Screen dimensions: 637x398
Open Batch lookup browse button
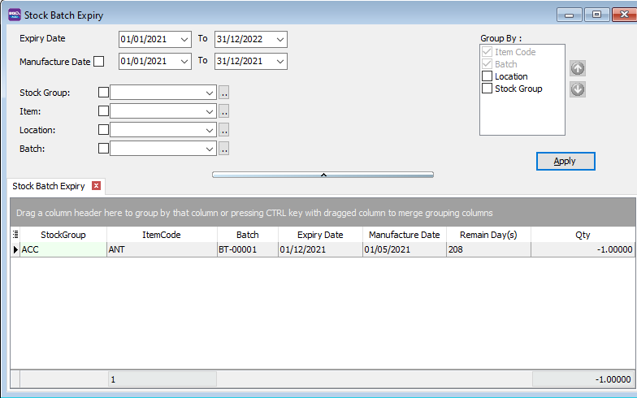[x=224, y=149]
